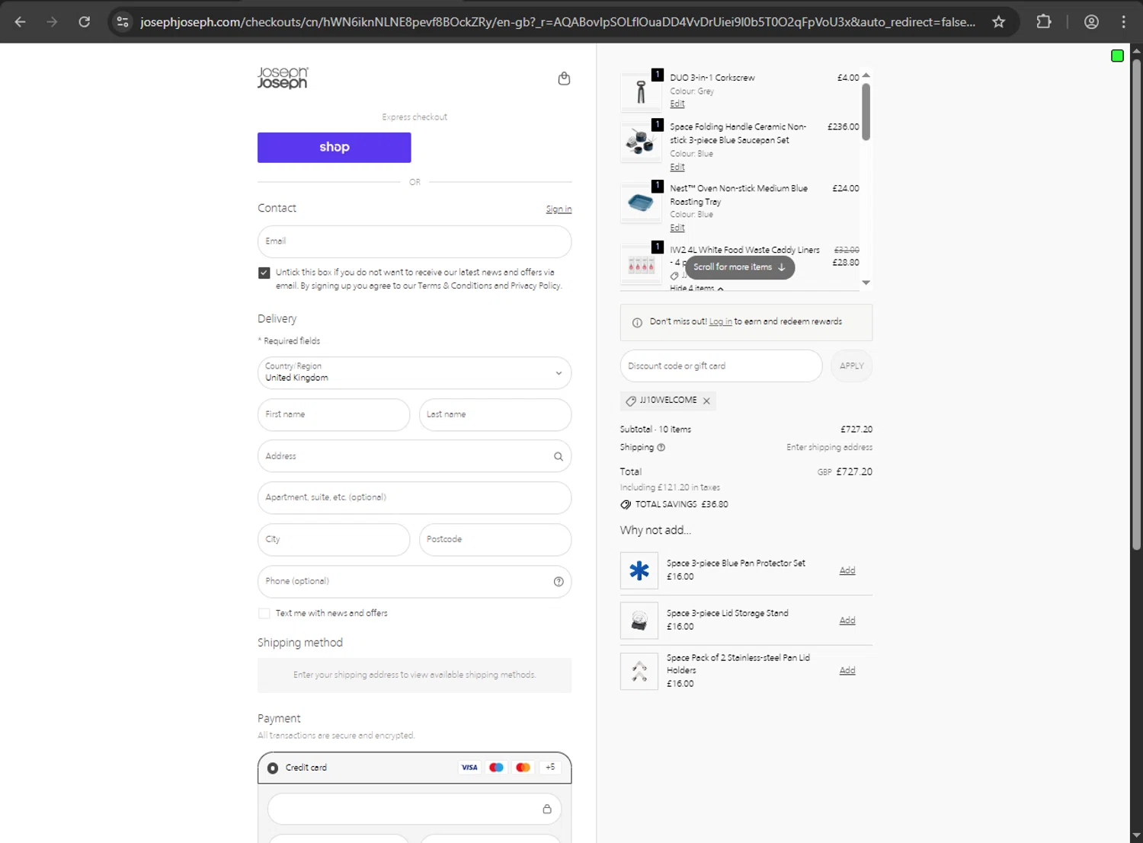The width and height of the screenshot is (1143, 843).
Task: Click the Email input field
Action: [x=415, y=241]
